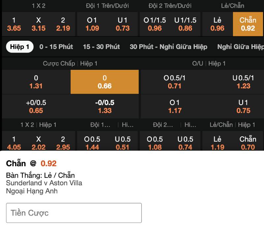
Task: Choose handicap 0 at odds 1.31
Action: (x=36, y=82)
